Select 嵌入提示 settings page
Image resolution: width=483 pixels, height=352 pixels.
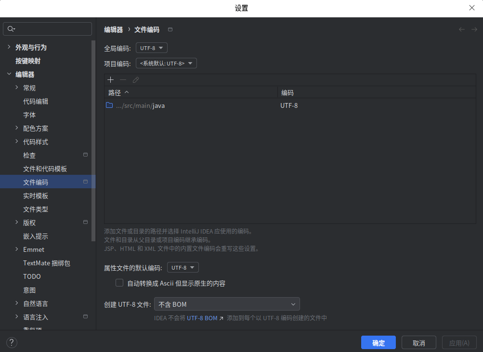tap(36, 236)
